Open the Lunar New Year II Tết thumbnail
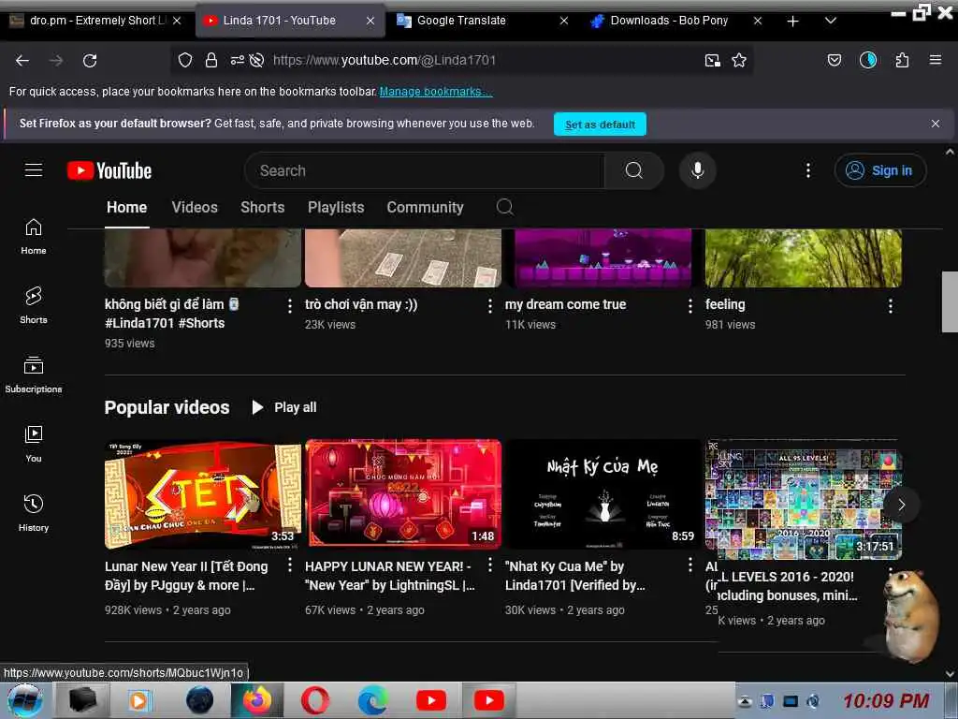This screenshot has width=958, height=719. 203,493
